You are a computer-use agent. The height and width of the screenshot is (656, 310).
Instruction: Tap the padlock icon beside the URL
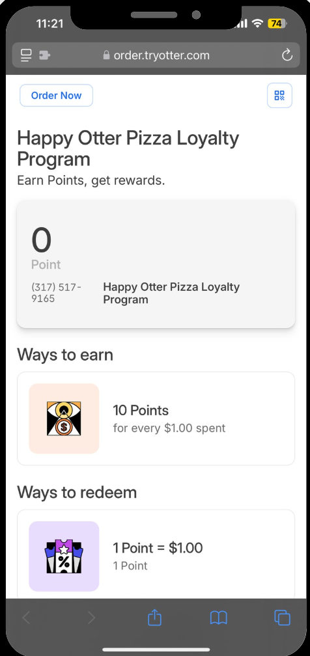(106, 55)
